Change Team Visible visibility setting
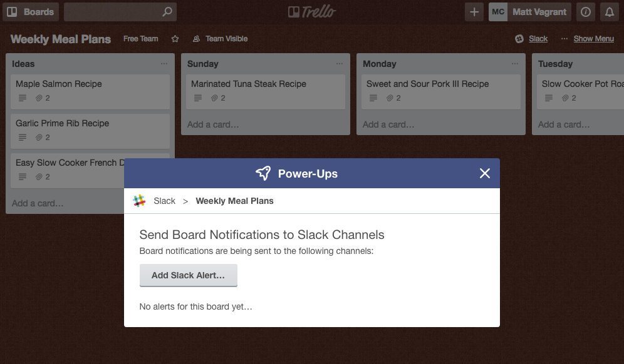624x364 pixels. click(220, 39)
